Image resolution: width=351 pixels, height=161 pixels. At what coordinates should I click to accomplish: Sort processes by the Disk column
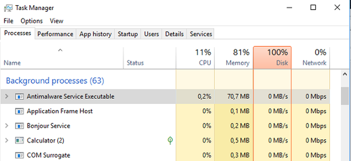pos(272,58)
